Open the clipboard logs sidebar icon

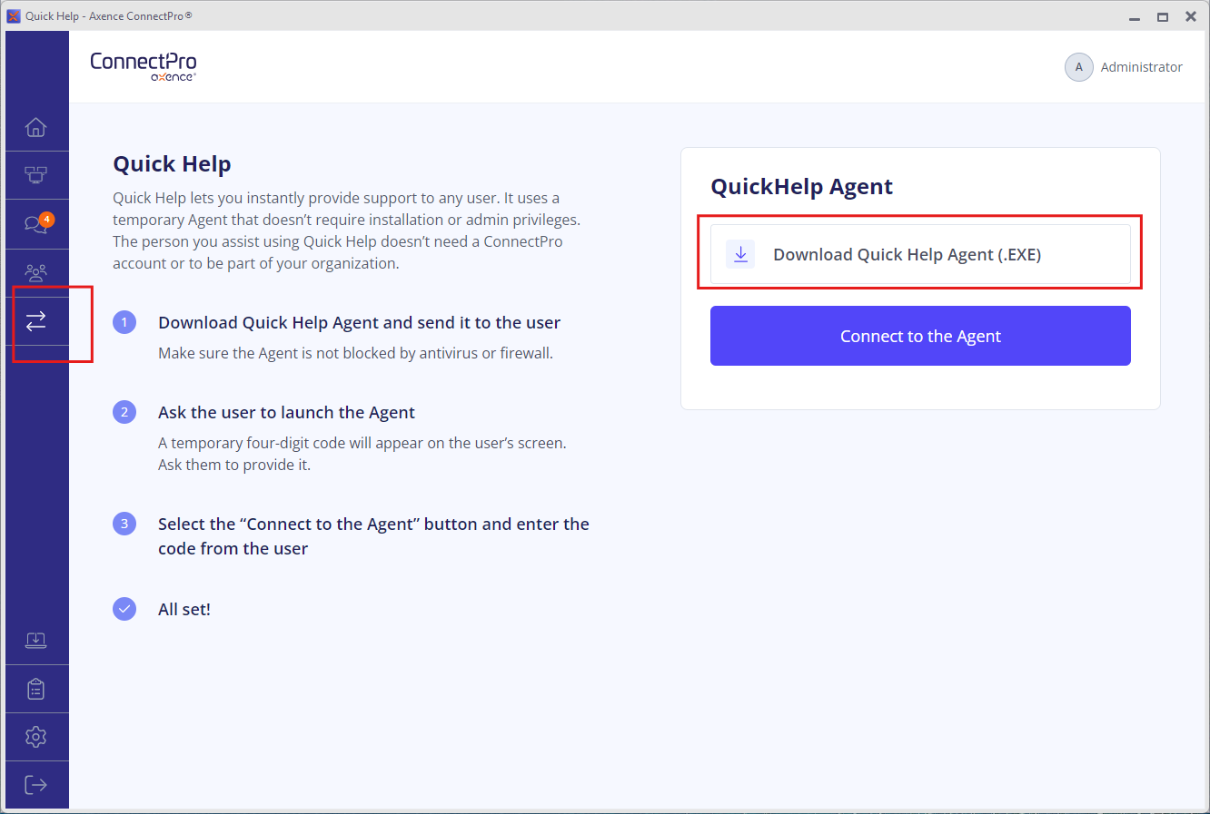point(36,689)
